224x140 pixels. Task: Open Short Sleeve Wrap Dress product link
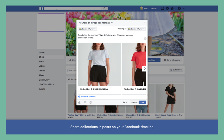coord(169,115)
